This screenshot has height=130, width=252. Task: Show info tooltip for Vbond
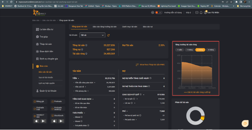82,121
